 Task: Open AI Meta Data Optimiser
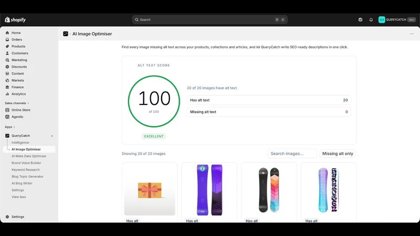[x=29, y=156]
